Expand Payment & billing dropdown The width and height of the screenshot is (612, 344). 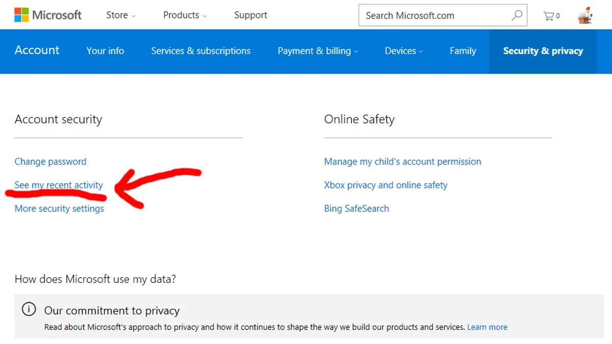click(x=318, y=51)
